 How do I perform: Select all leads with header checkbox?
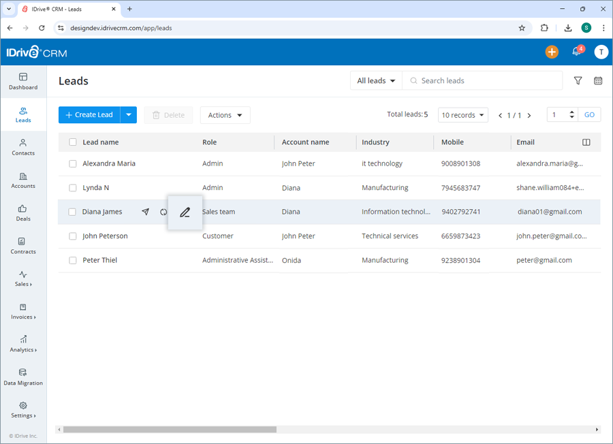72,142
